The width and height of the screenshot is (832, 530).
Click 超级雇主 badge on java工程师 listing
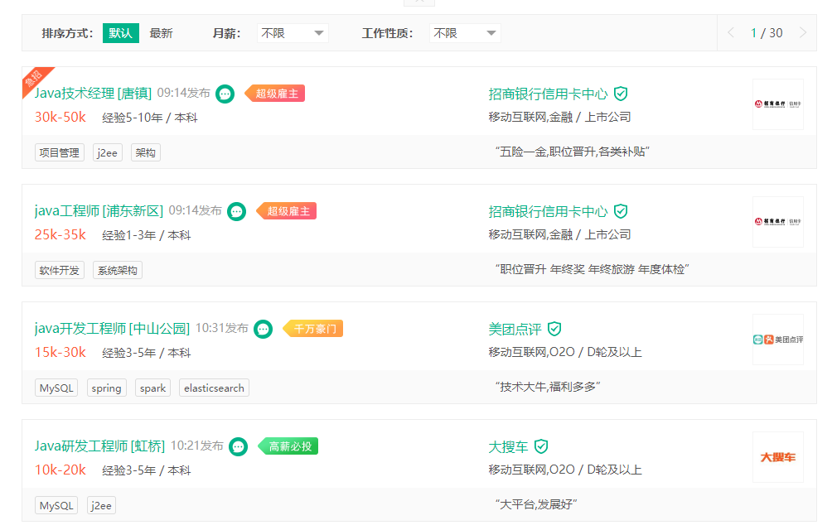click(286, 211)
